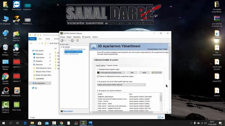Open TeamViewer desktop icon
Viewport: 225px width, 126px height.
pos(17,6)
